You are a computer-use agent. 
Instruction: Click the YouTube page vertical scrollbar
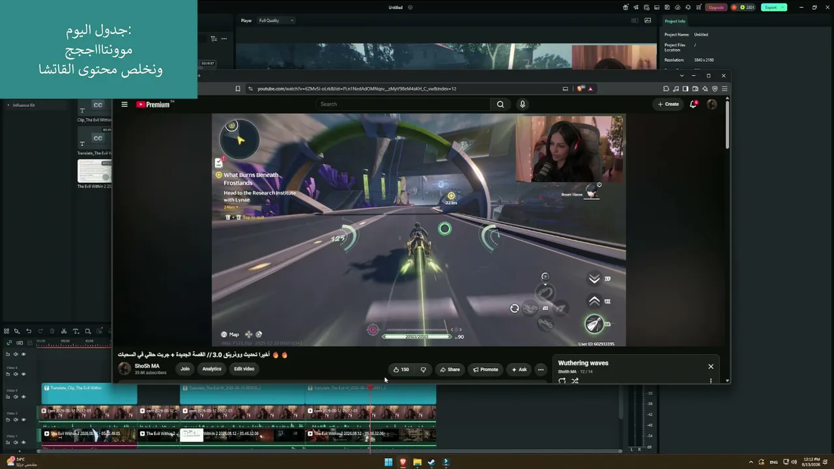pos(727,124)
